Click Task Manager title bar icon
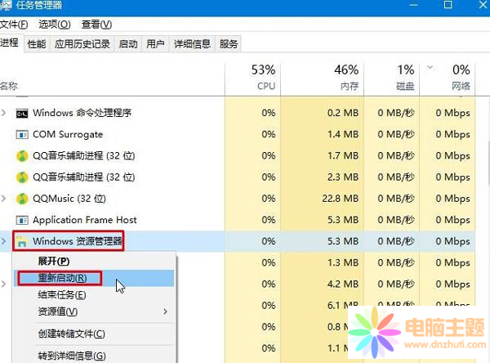This screenshot has width=490, height=363. tap(6, 6)
